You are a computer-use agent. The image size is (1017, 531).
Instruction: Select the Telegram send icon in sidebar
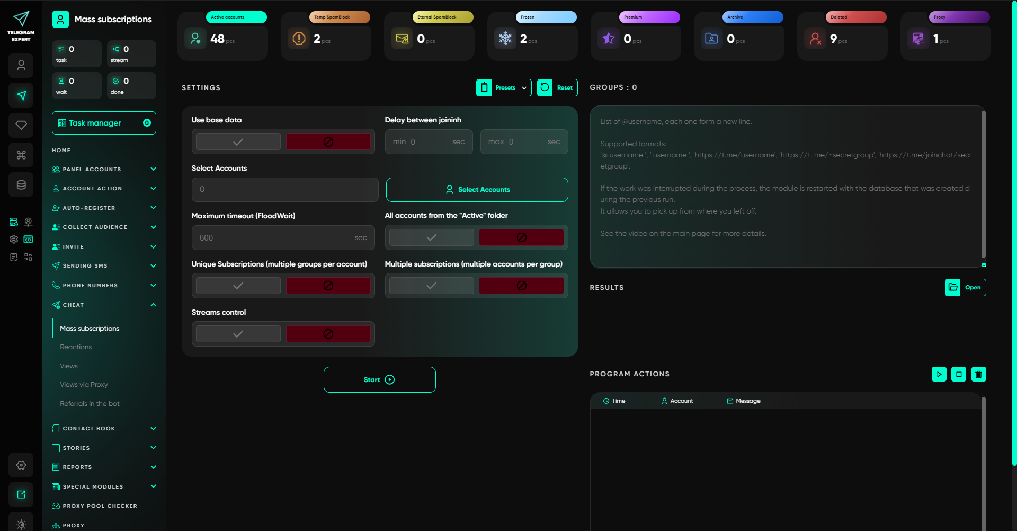coord(21,95)
